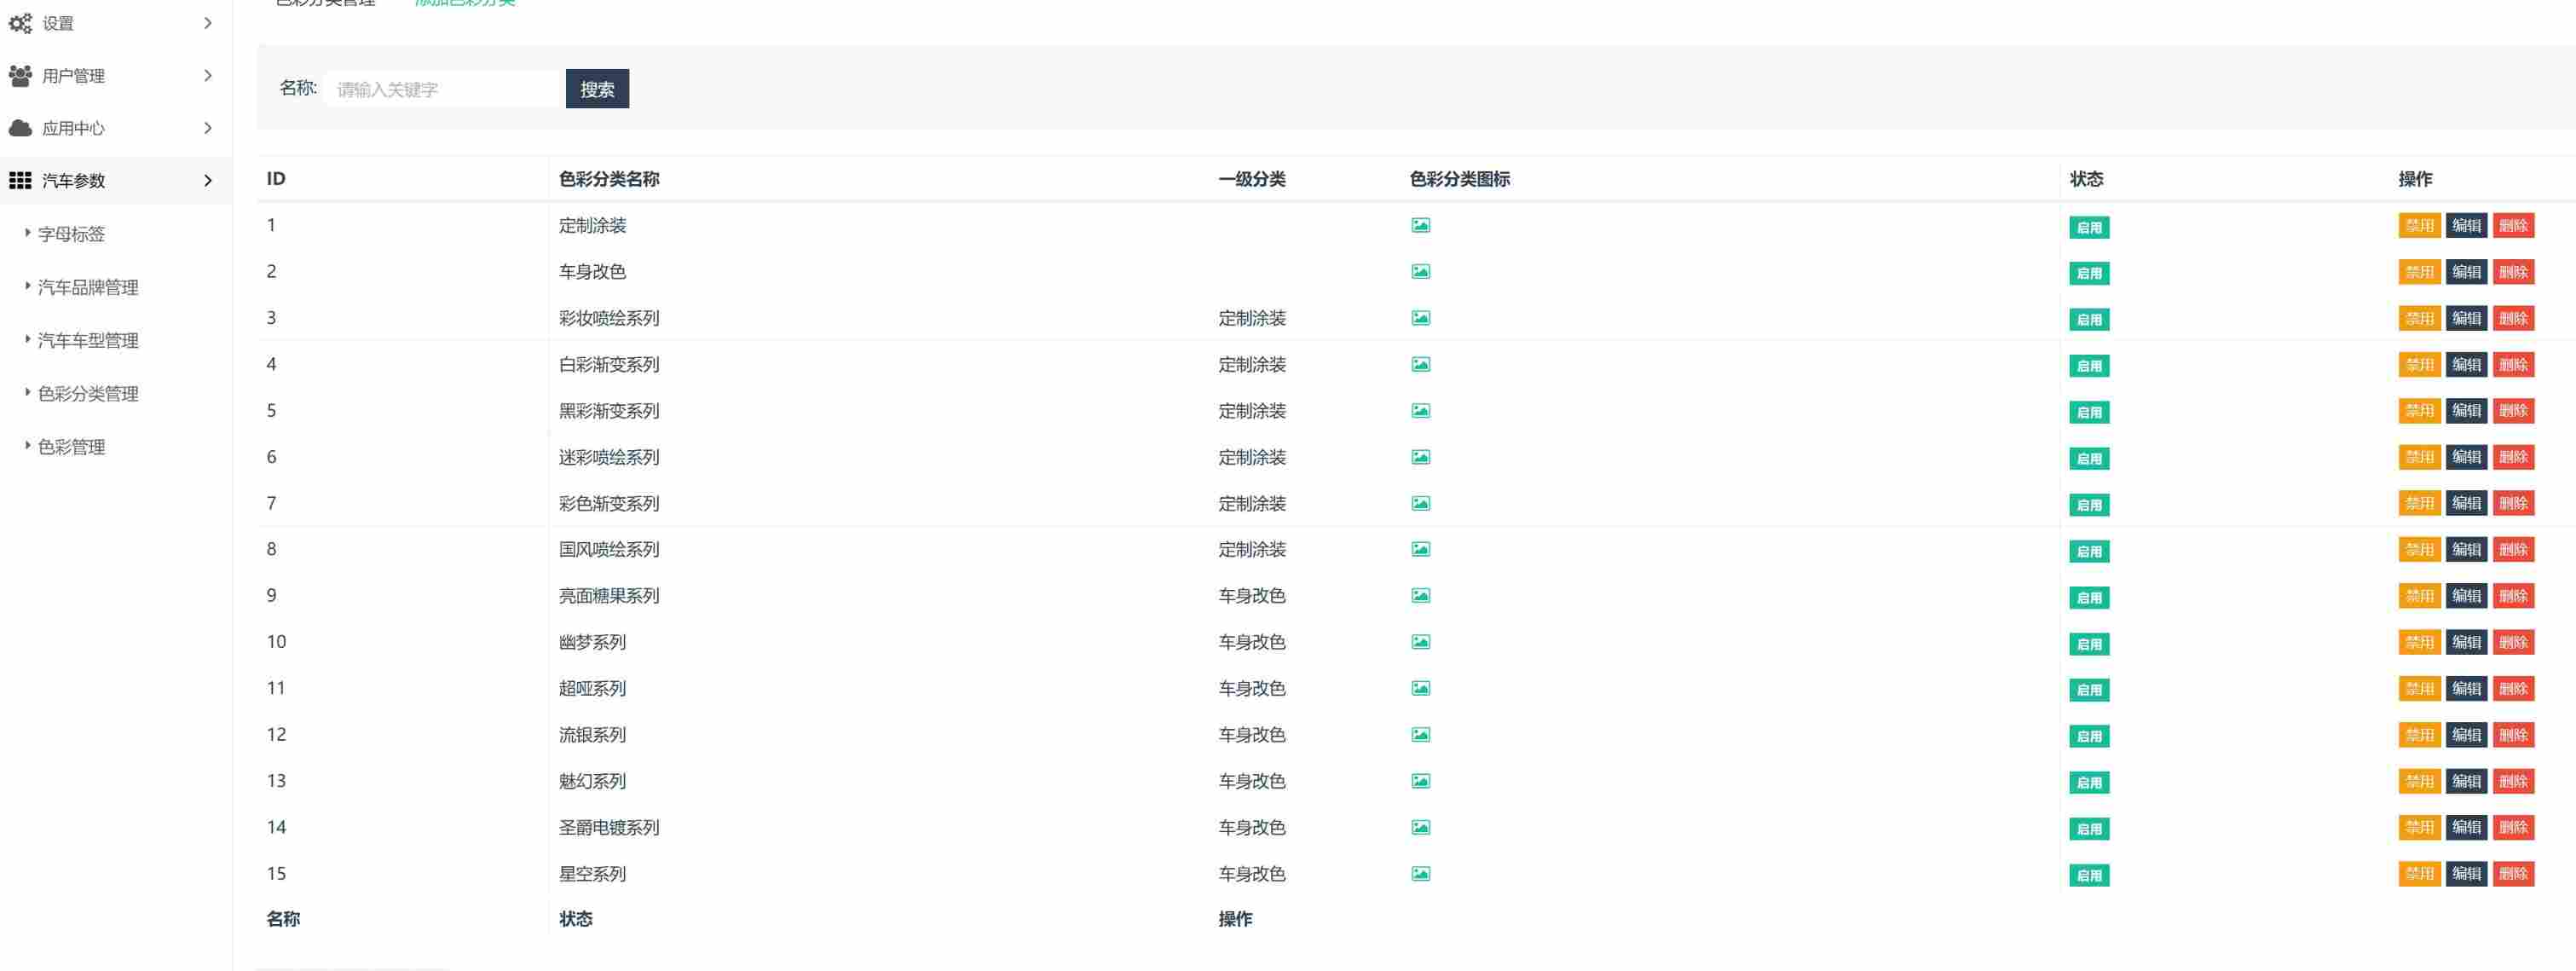2576x971 pixels.
Task: Click the users icon for 用户管理
Action: 20,75
